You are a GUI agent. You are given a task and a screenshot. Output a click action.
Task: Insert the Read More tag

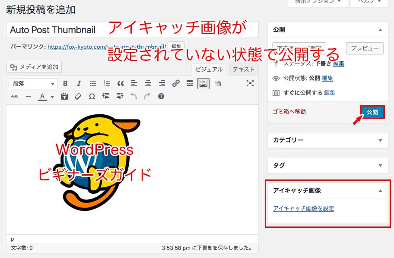(x=190, y=84)
